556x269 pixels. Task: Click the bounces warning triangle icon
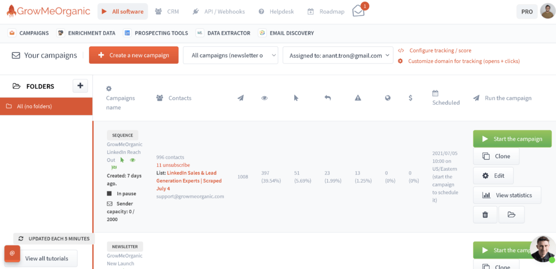[358, 98]
